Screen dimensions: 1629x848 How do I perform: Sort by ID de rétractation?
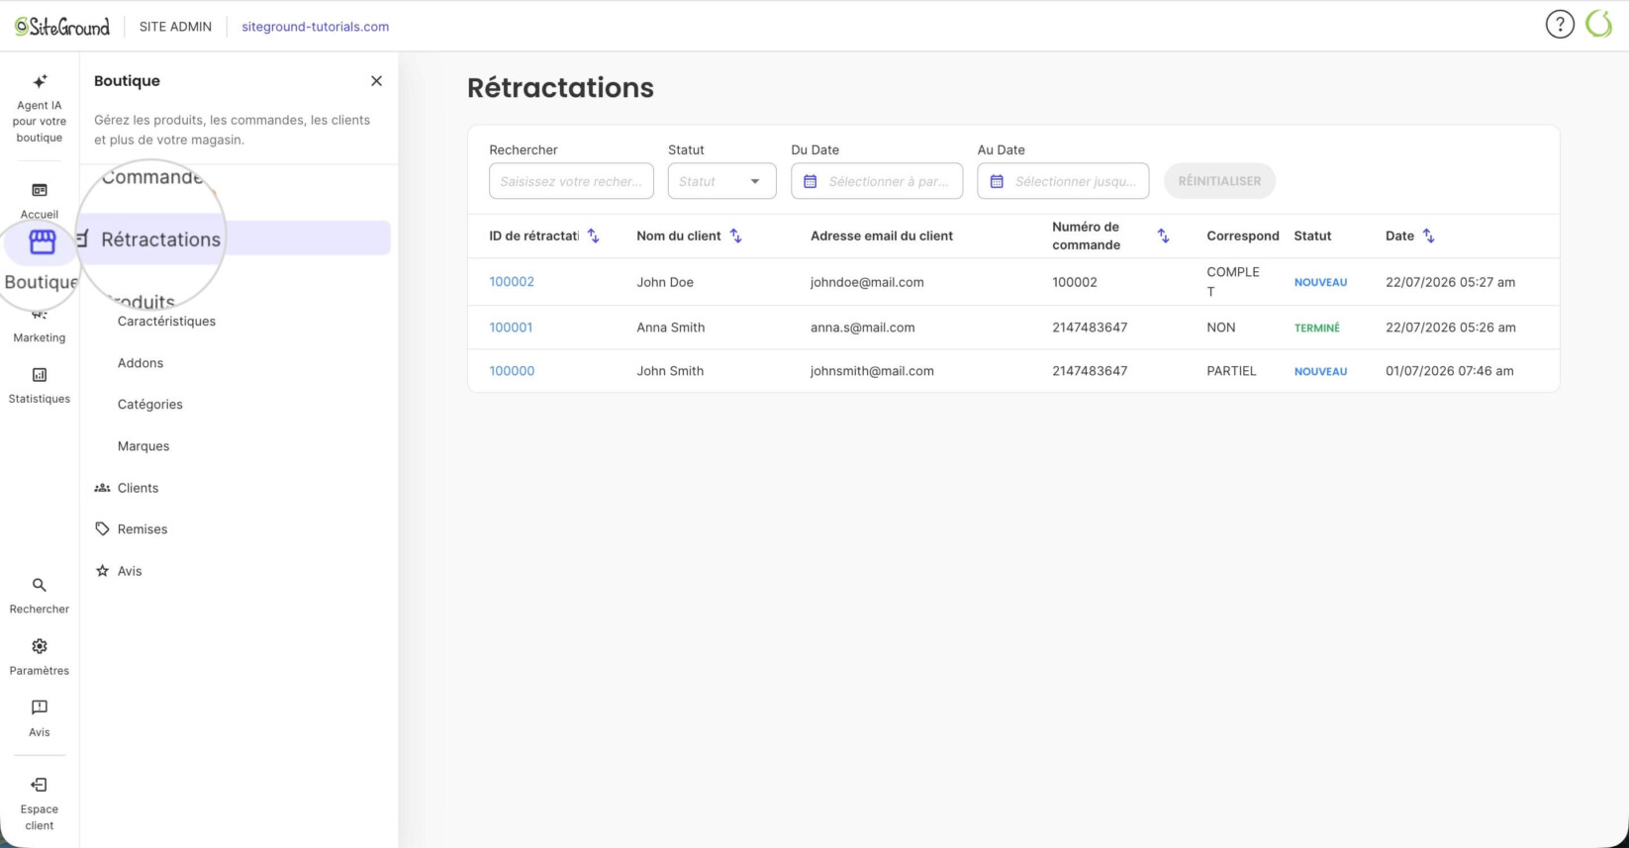[593, 236]
